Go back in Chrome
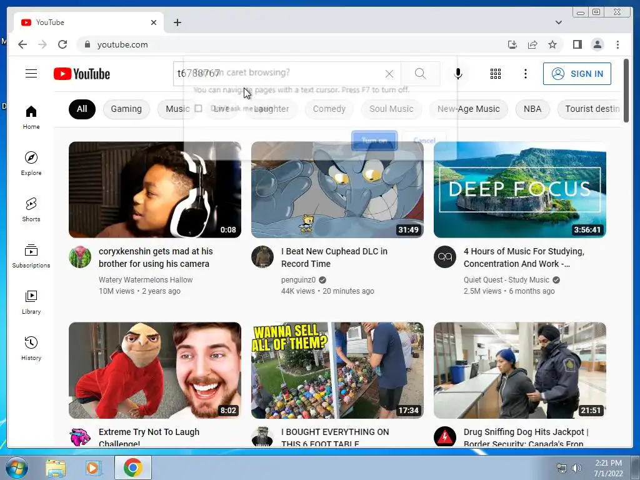 [22, 44]
